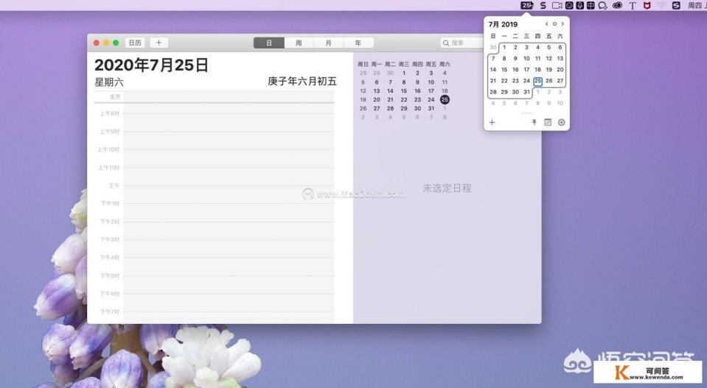Click the 庚子年六月初五 lunar date
This screenshot has height=388, width=707.
tap(302, 82)
